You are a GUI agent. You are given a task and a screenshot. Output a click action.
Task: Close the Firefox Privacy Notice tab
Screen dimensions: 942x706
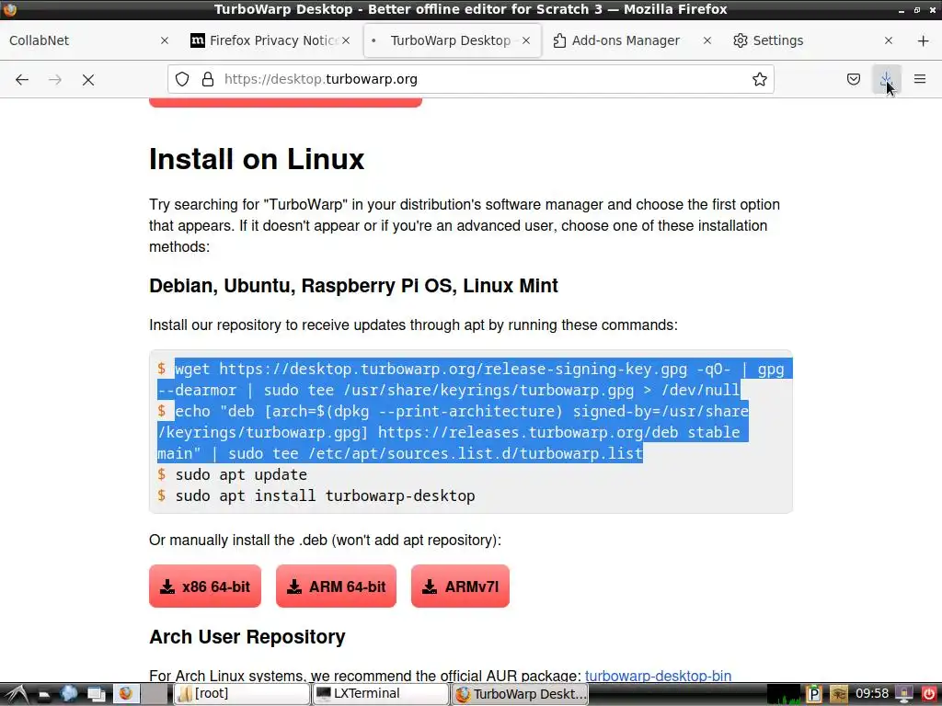coord(346,40)
